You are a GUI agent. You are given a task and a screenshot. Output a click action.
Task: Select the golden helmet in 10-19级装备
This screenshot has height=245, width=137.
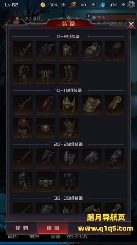click(68, 105)
